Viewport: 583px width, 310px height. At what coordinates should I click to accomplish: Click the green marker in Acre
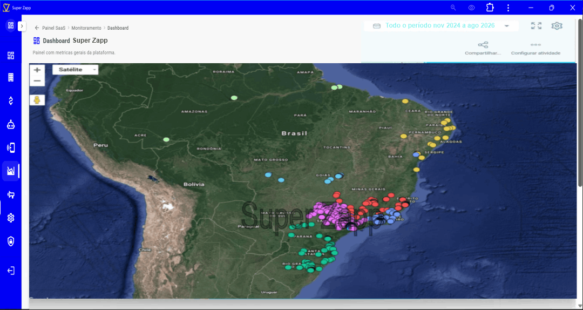point(166,139)
